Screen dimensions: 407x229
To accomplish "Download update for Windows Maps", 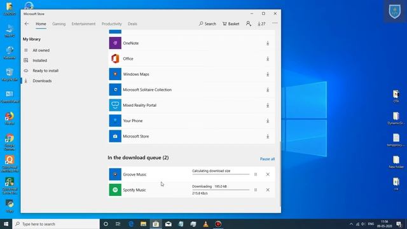I will 268,74.
